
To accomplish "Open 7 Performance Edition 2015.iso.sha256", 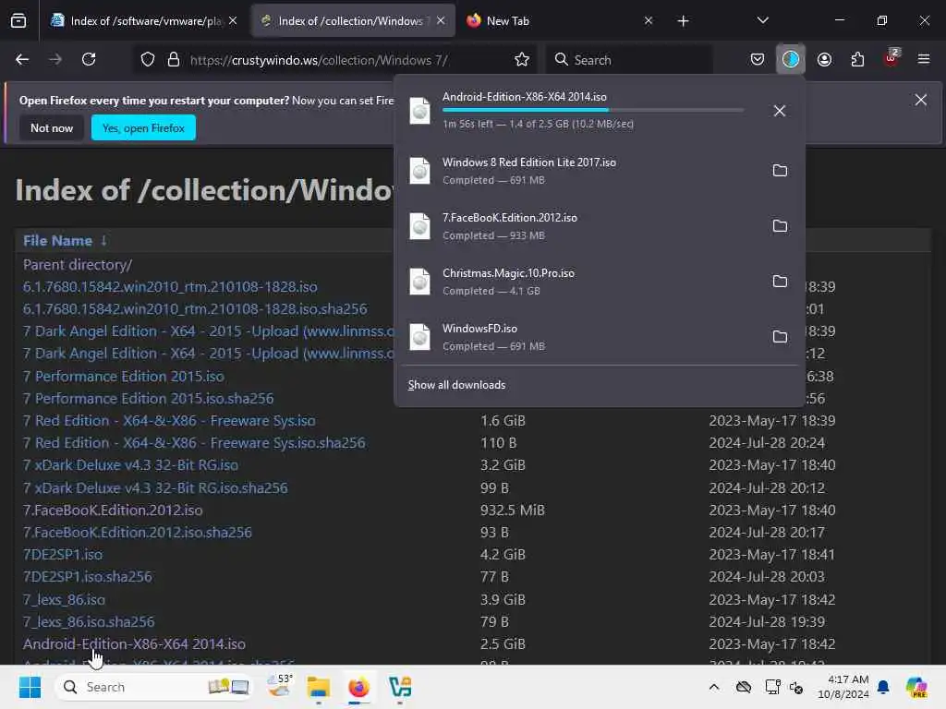I will (149, 399).
